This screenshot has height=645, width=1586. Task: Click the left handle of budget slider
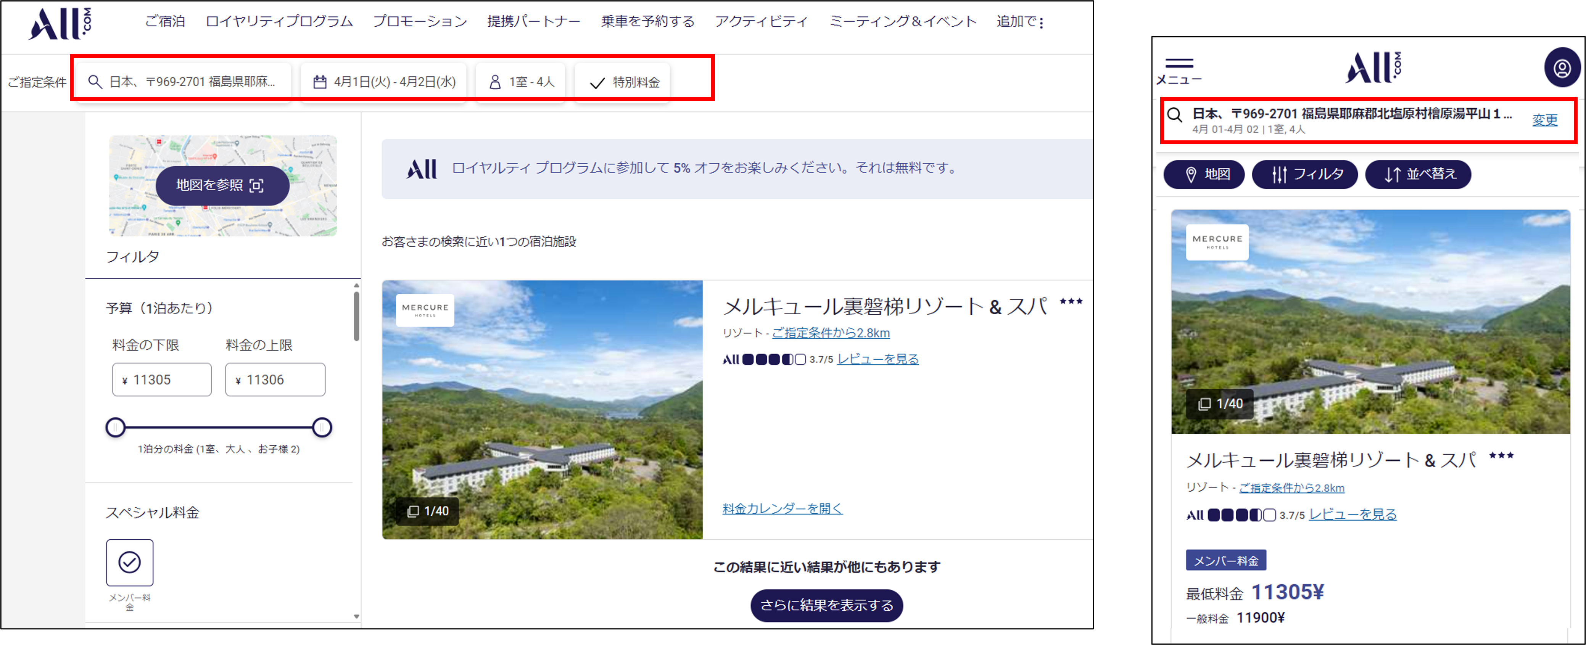click(x=115, y=427)
